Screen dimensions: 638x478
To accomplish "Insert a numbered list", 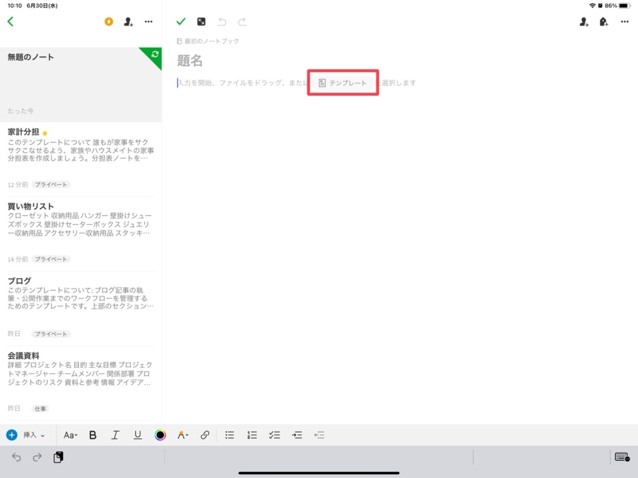I will click(x=252, y=435).
